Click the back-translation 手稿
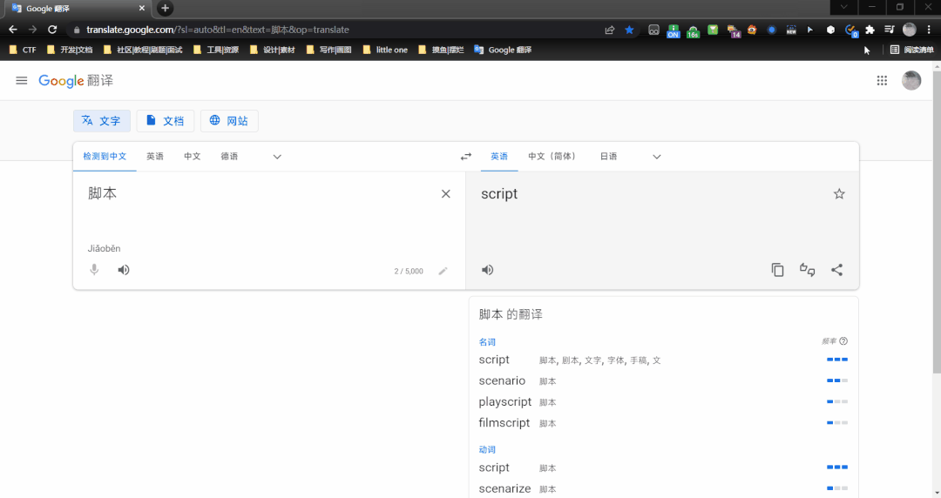The width and height of the screenshot is (941, 498). coord(638,360)
